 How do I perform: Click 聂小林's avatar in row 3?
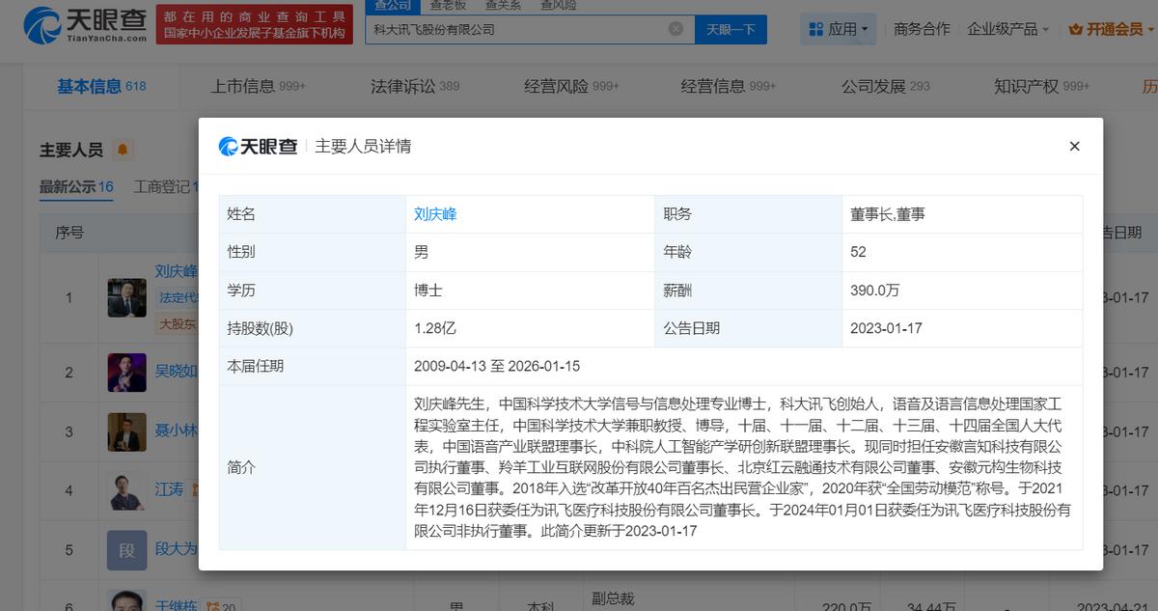click(x=126, y=431)
